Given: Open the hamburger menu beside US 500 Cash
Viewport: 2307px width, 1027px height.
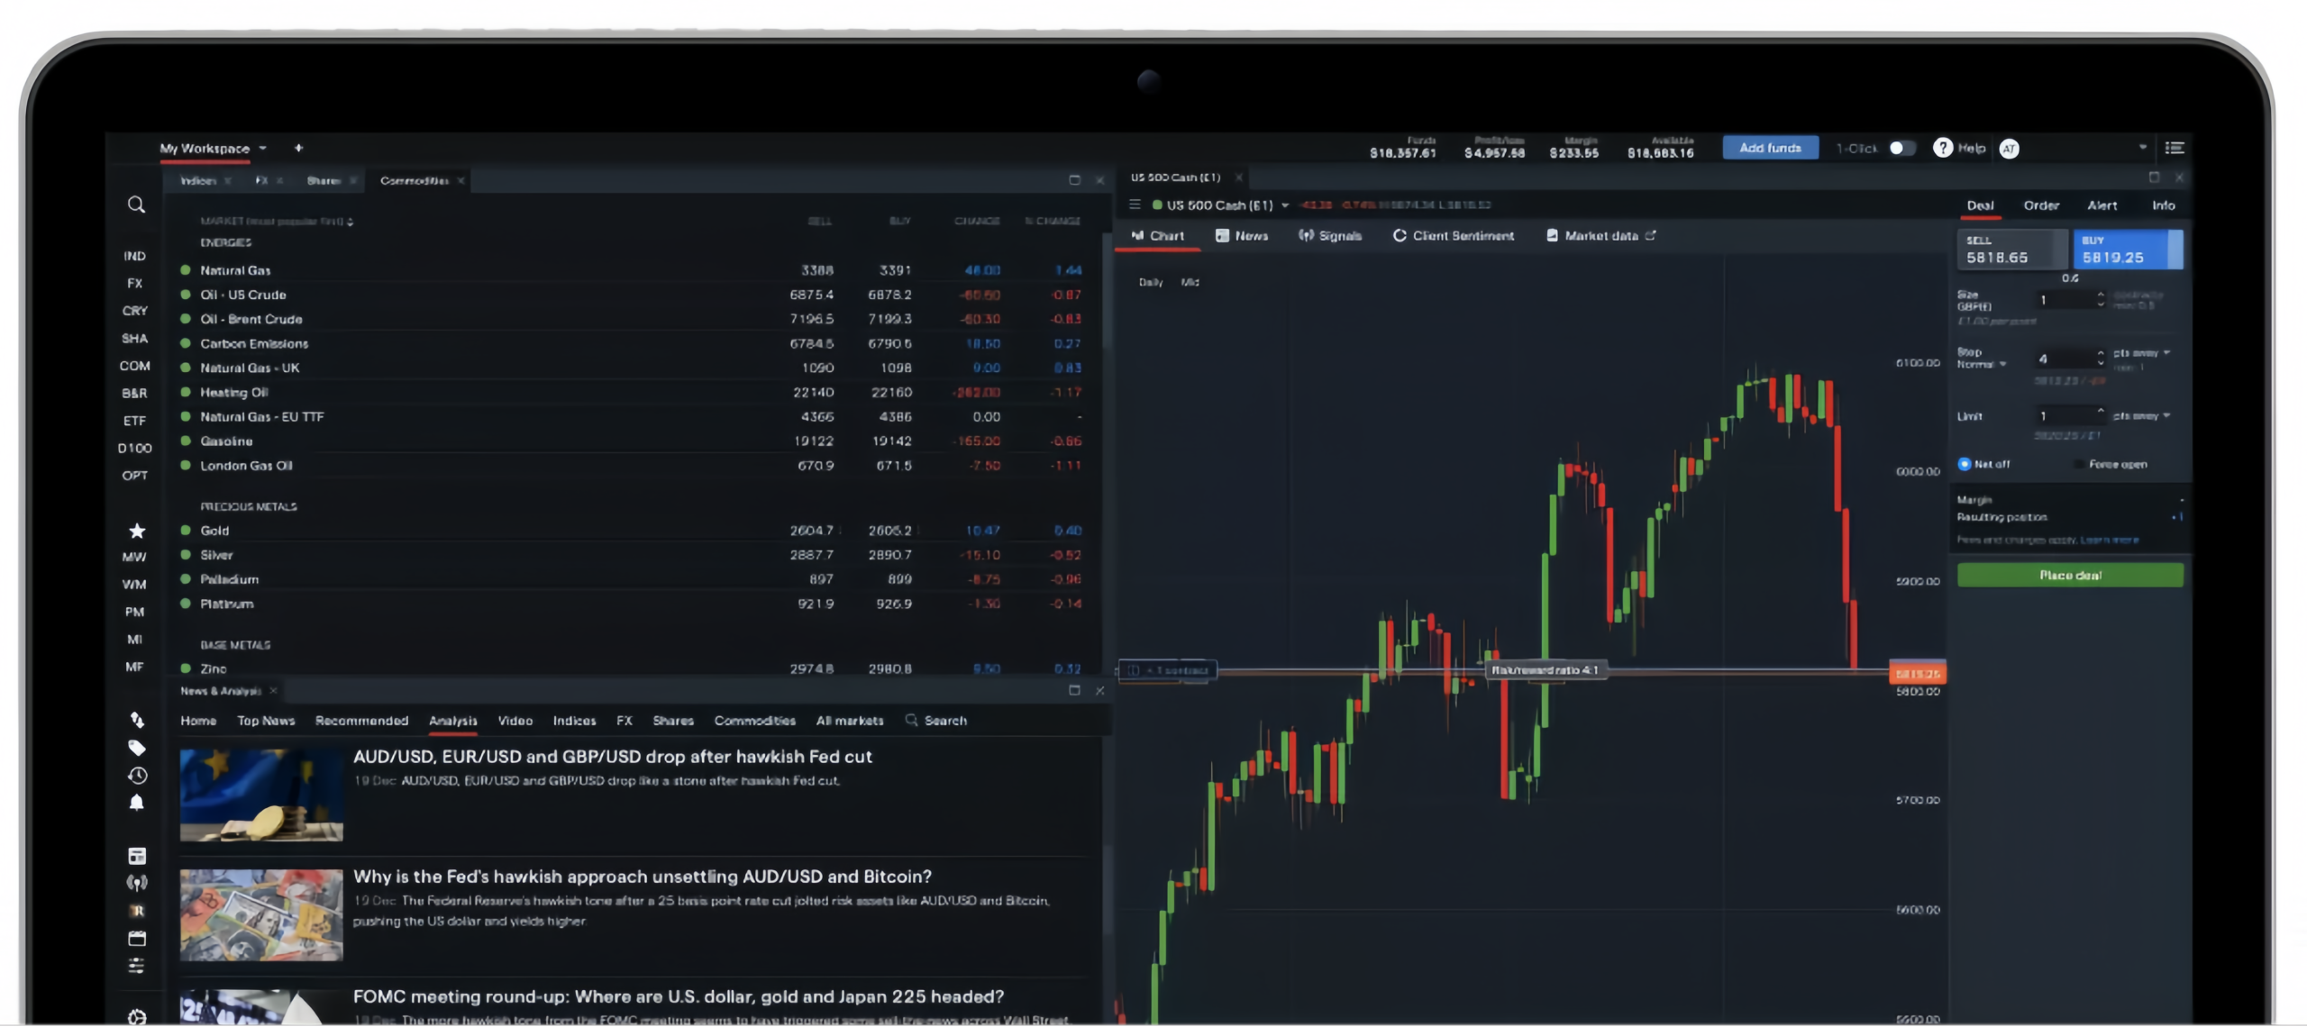Looking at the screenshot, I should 1135,204.
